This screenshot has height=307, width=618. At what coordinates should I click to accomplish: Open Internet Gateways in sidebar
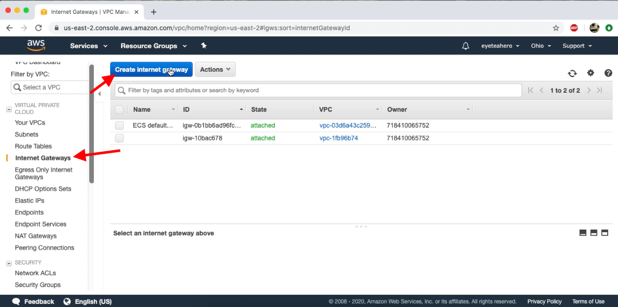click(43, 158)
